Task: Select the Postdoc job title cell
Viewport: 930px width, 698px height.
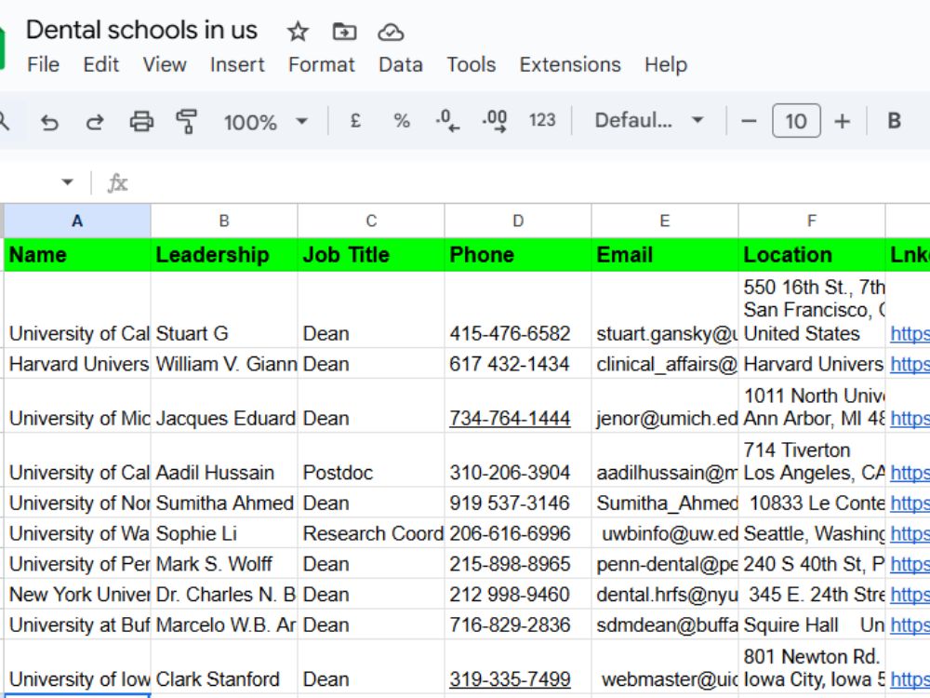Action: (371, 461)
